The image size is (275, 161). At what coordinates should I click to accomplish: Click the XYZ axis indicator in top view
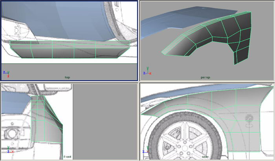pyautogui.click(x=6, y=73)
